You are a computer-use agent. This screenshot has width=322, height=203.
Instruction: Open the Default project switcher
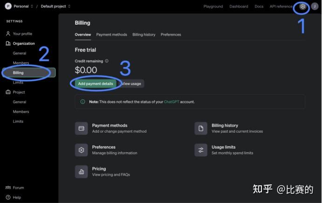pyautogui.click(x=55, y=7)
